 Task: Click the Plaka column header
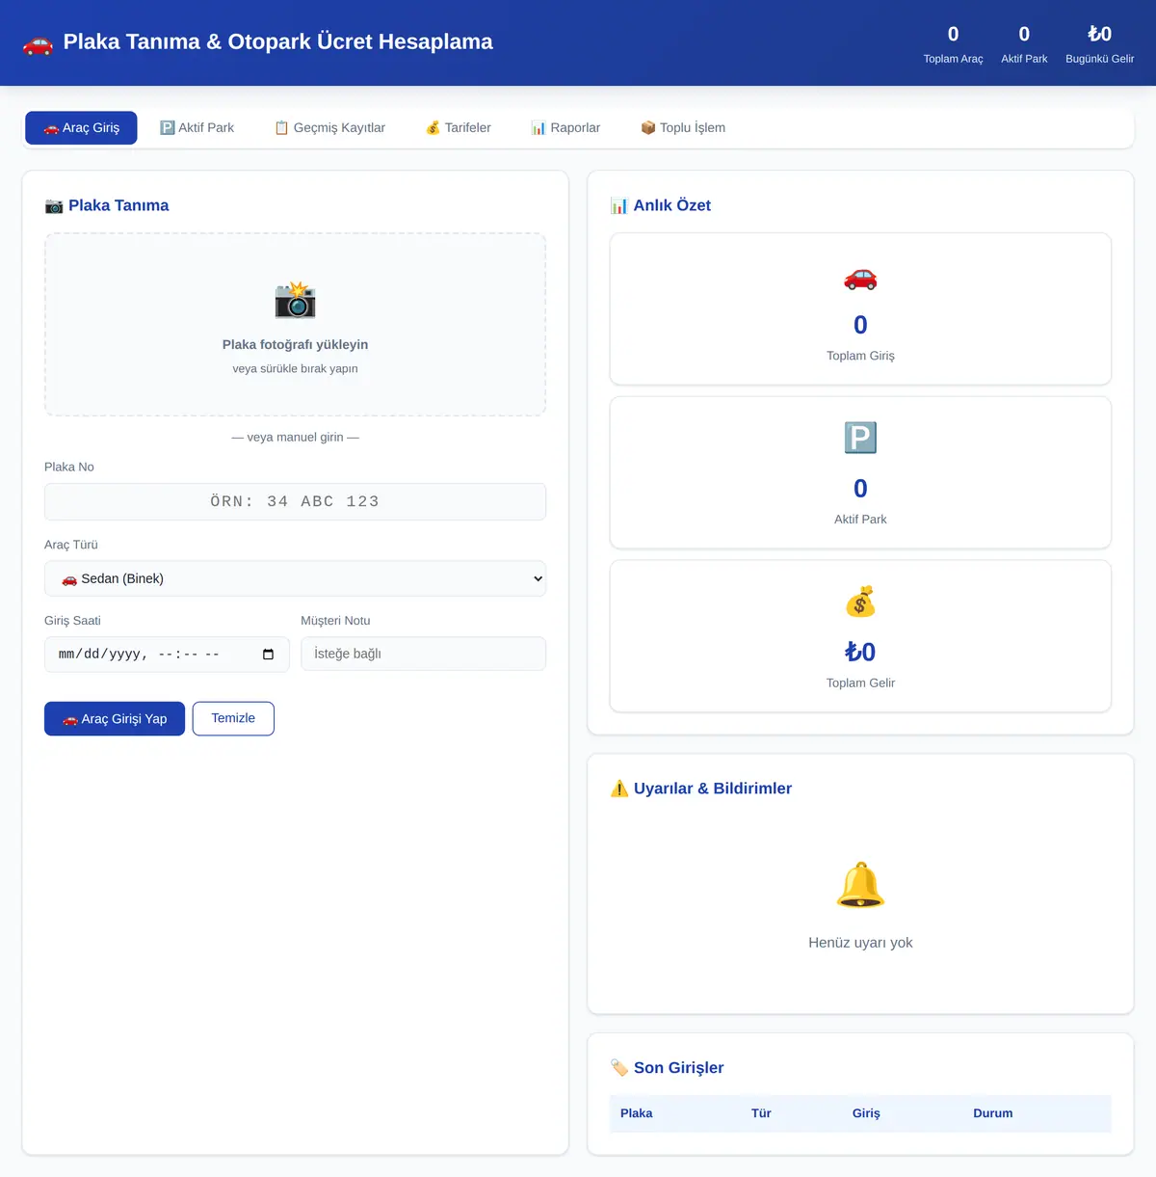(636, 1113)
